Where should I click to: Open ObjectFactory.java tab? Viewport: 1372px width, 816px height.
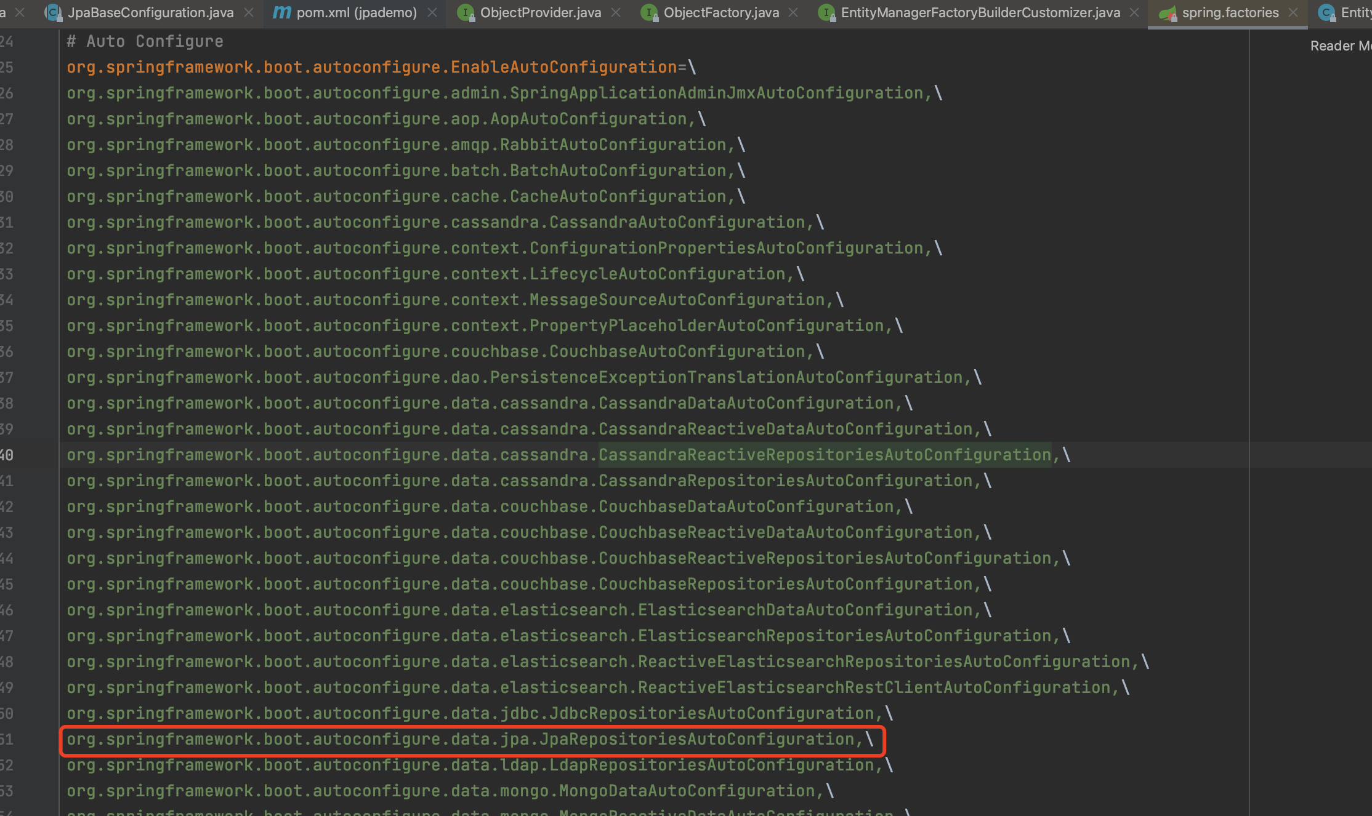[721, 12]
